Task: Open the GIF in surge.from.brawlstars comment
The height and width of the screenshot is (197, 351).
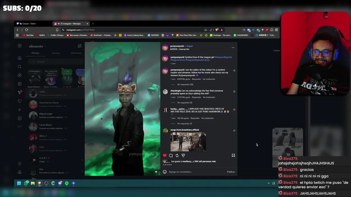Action: tap(188, 142)
